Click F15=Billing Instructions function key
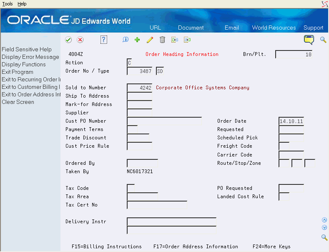This screenshot has width=329, height=252. 107,247
